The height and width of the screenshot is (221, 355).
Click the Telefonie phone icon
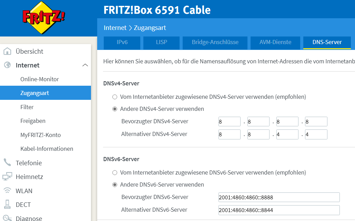[7, 162]
